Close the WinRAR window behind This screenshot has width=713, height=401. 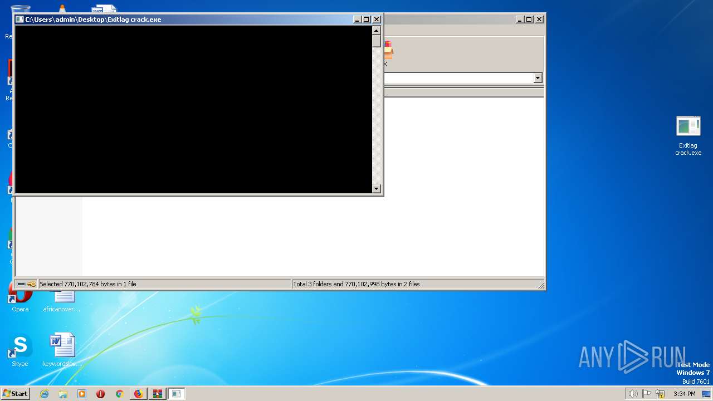pos(539,19)
